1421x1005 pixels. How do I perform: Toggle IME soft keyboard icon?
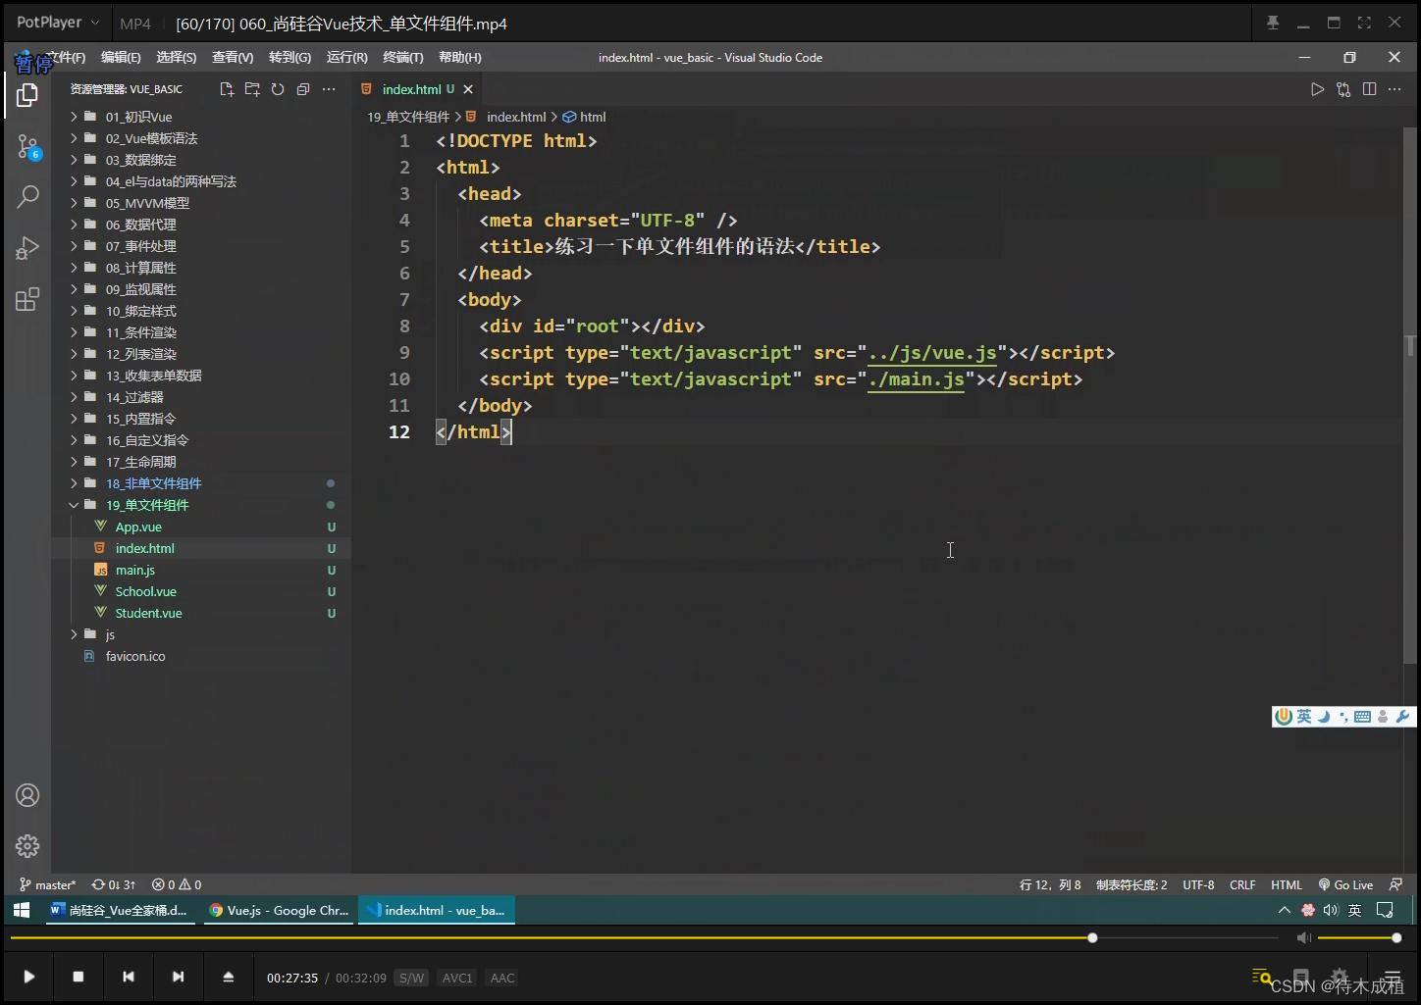1362,717
